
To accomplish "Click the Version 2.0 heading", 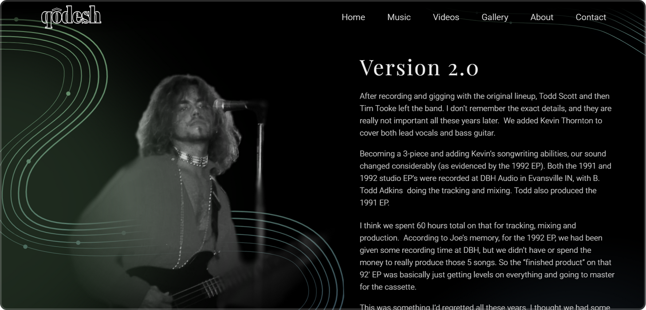I will tap(419, 68).
